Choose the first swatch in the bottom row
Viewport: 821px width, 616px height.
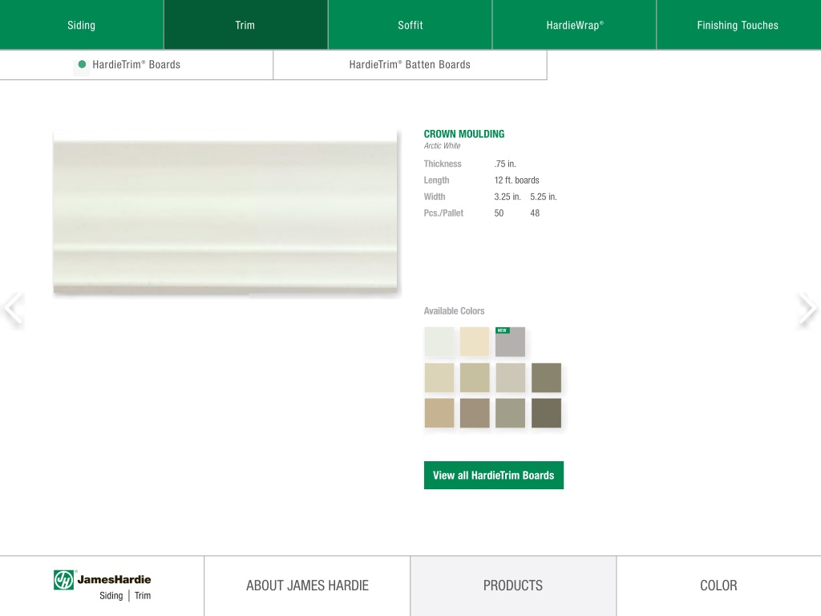tap(439, 413)
